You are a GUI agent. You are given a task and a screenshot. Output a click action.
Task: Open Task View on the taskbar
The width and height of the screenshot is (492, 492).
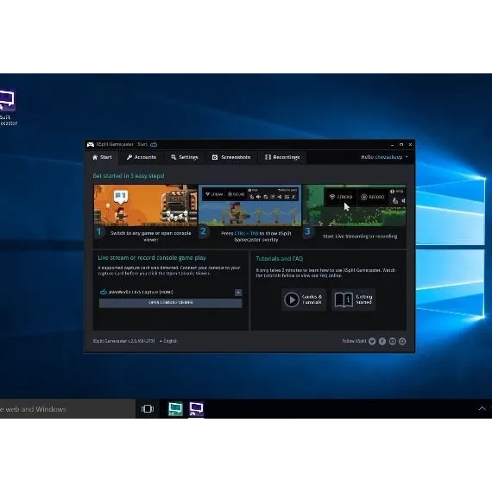tap(148, 409)
